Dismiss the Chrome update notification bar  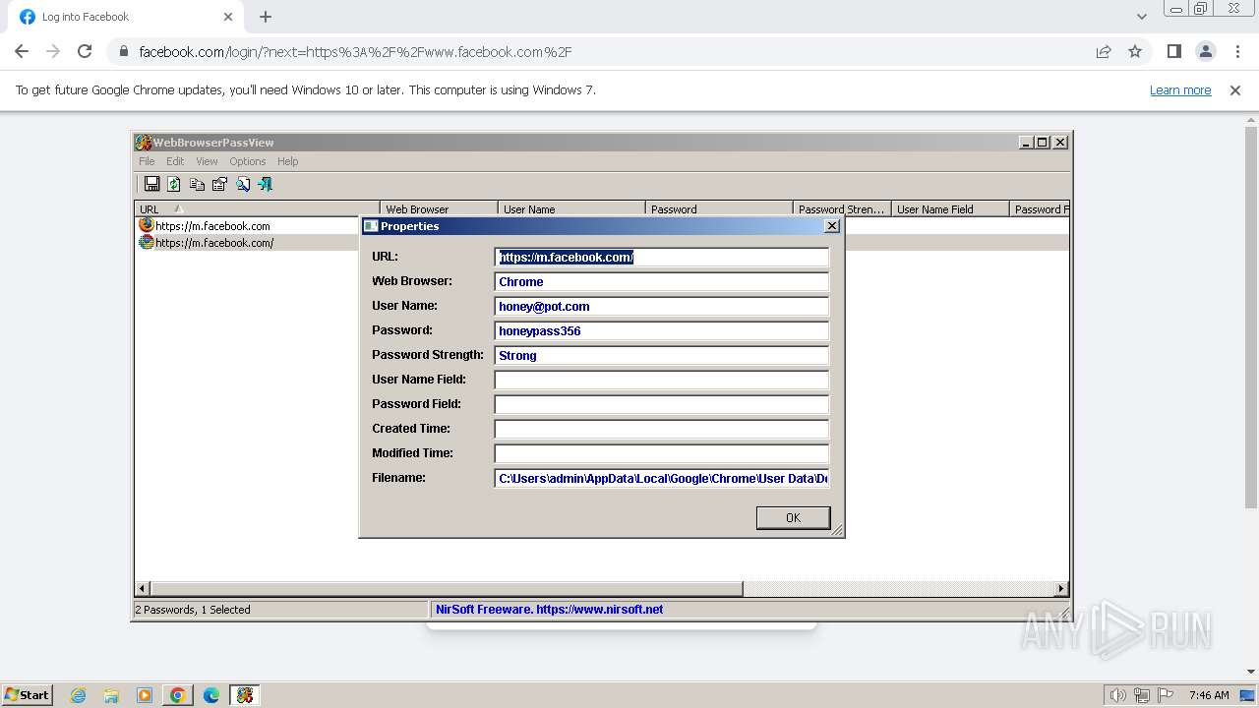pyautogui.click(x=1235, y=89)
